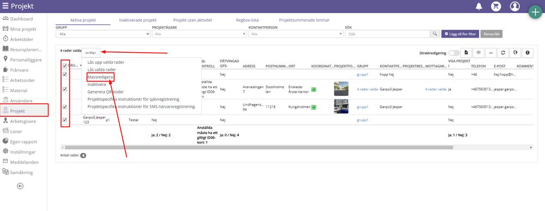The width and height of the screenshot is (545, 211).
Task: Collapse sidebar with the arrow icon
Action: 20,186
